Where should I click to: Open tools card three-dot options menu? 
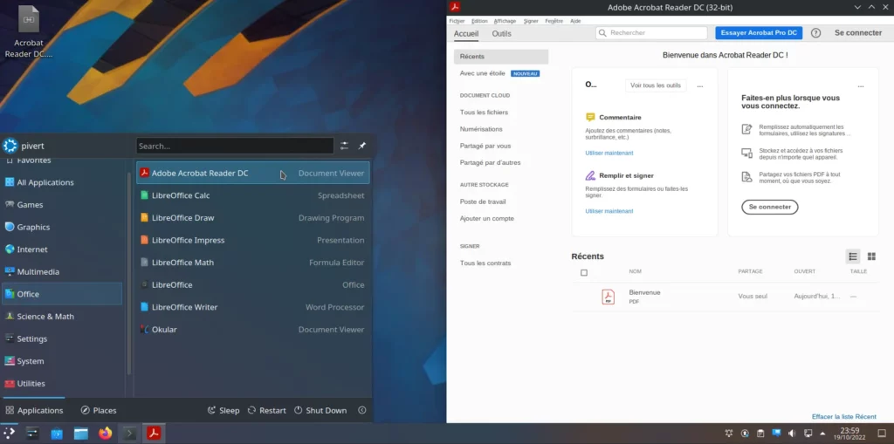pyautogui.click(x=700, y=86)
